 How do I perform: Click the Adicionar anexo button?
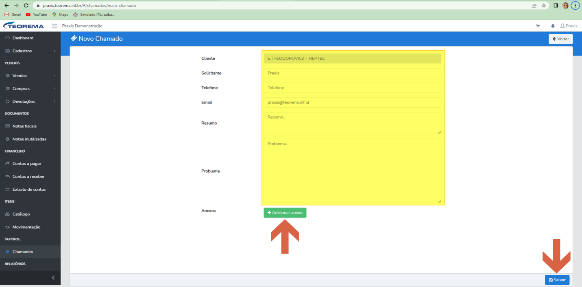(x=285, y=213)
